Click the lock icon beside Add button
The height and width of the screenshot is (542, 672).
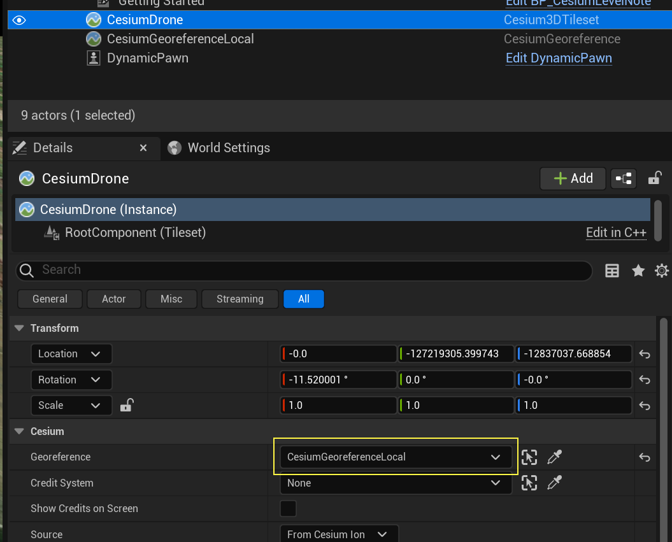[x=654, y=178]
